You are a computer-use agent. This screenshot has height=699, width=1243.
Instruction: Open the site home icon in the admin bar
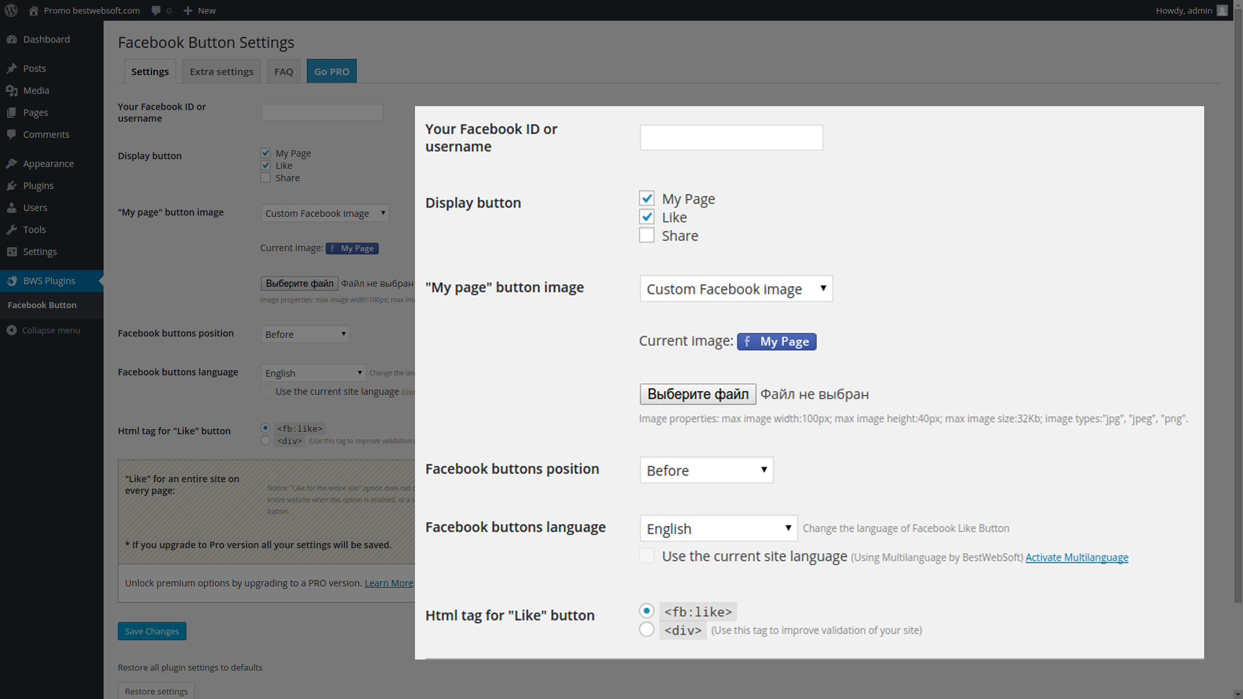tap(34, 10)
